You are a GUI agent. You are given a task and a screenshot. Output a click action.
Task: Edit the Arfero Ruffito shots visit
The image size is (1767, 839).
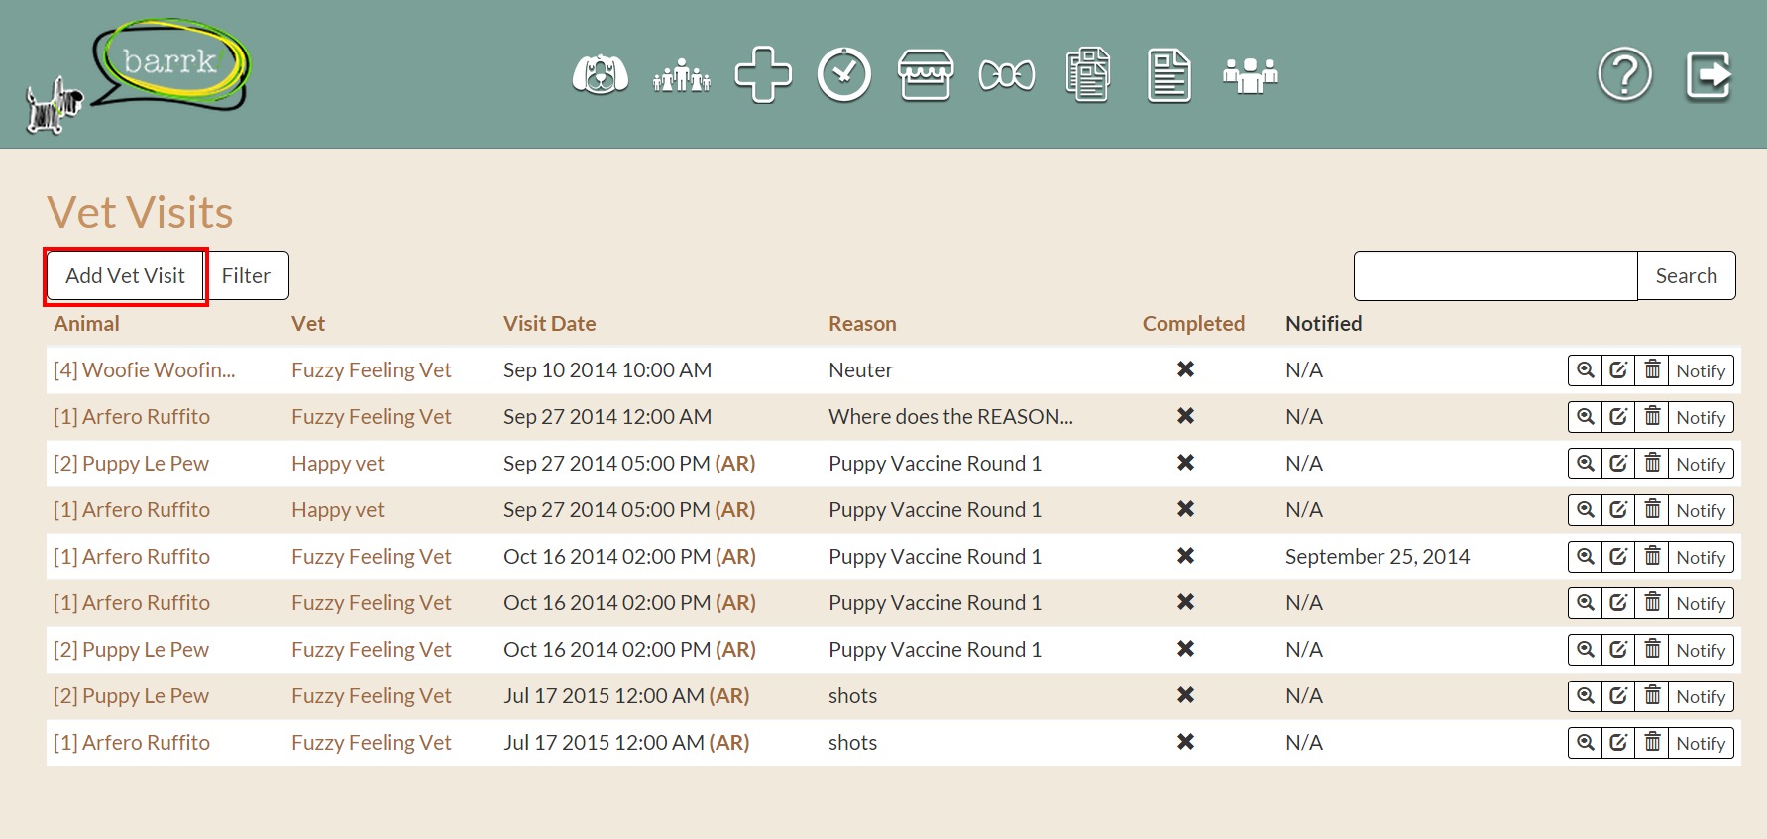1618,743
